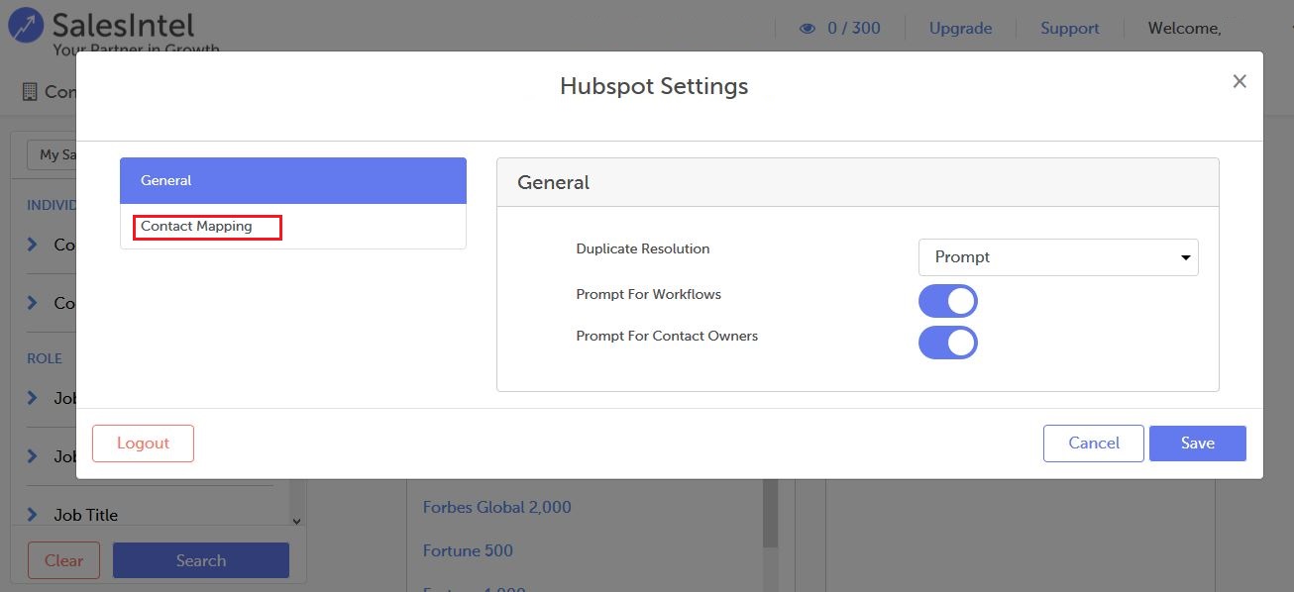Viewport: 1294px width, 592px height.
Task: Select Fortune 500 in the list
Action: click(468, 550)
